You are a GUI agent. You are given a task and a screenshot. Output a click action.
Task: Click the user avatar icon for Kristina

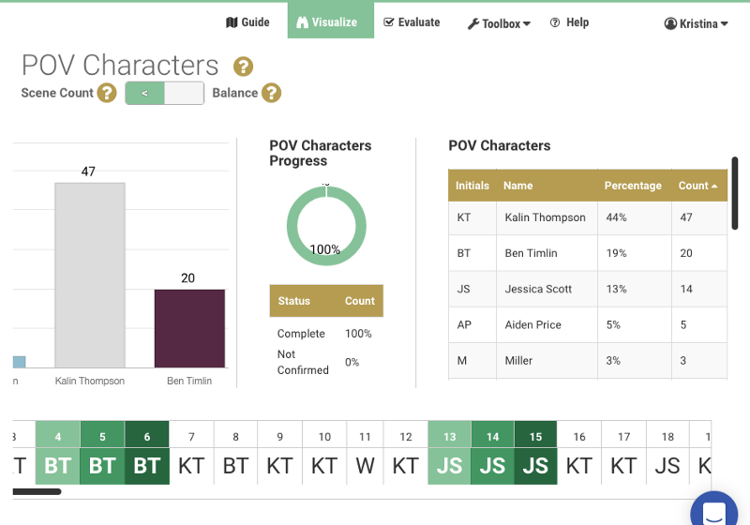(670, 23)
